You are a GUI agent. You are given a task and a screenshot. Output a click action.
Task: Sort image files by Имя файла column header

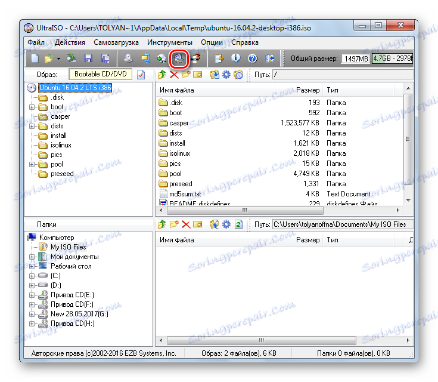coord(215,90)
